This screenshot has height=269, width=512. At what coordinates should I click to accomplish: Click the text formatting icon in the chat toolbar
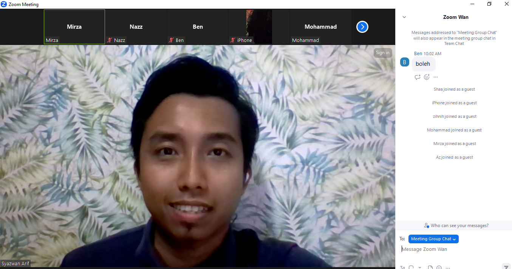403,267
